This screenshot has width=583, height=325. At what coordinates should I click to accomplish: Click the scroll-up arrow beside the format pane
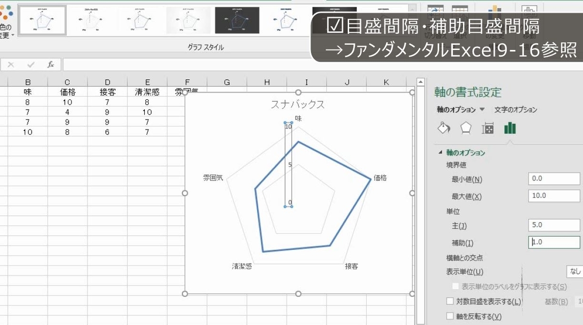pos(421,82)
